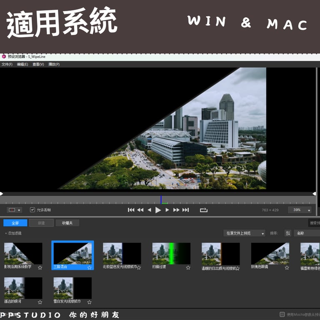Click the sort order A-Z icon

(x=288, y=233)
